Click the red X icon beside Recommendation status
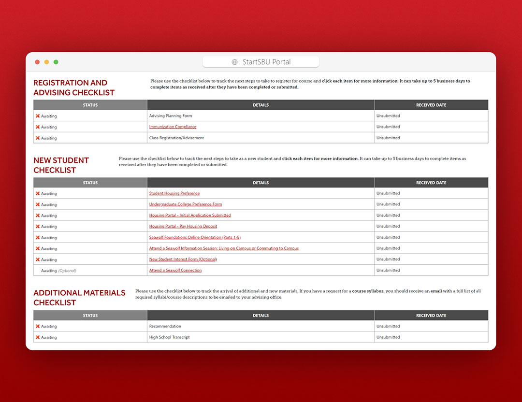This screenshot has height=402, width=522. click(x=38, y=326)
